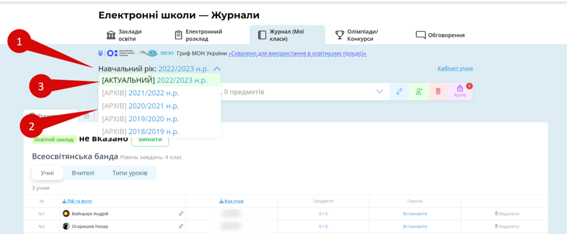Screen dimensions: 567x234
Task: Click the Рівень завдань: 4 клас text
Action: [x=151, y=157]
